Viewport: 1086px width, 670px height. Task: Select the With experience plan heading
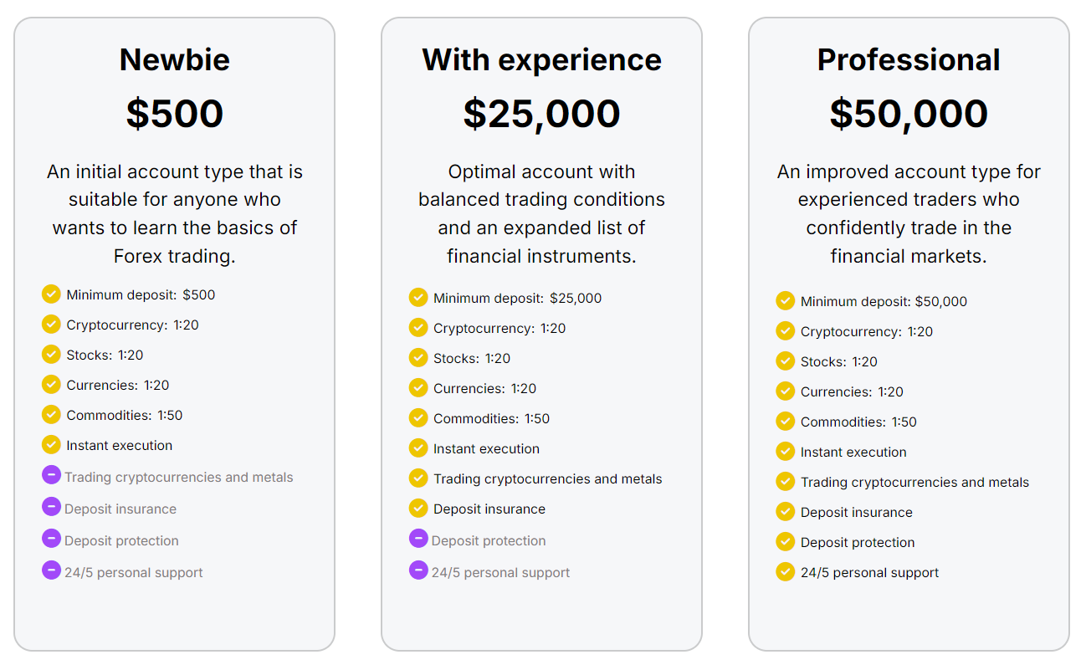[541, 60]
